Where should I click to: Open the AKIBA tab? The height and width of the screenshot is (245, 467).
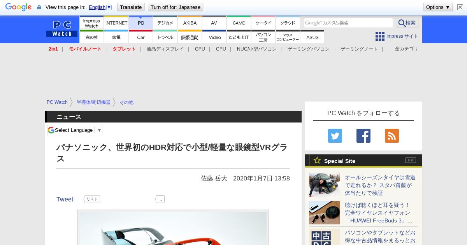tap(190, 23)
